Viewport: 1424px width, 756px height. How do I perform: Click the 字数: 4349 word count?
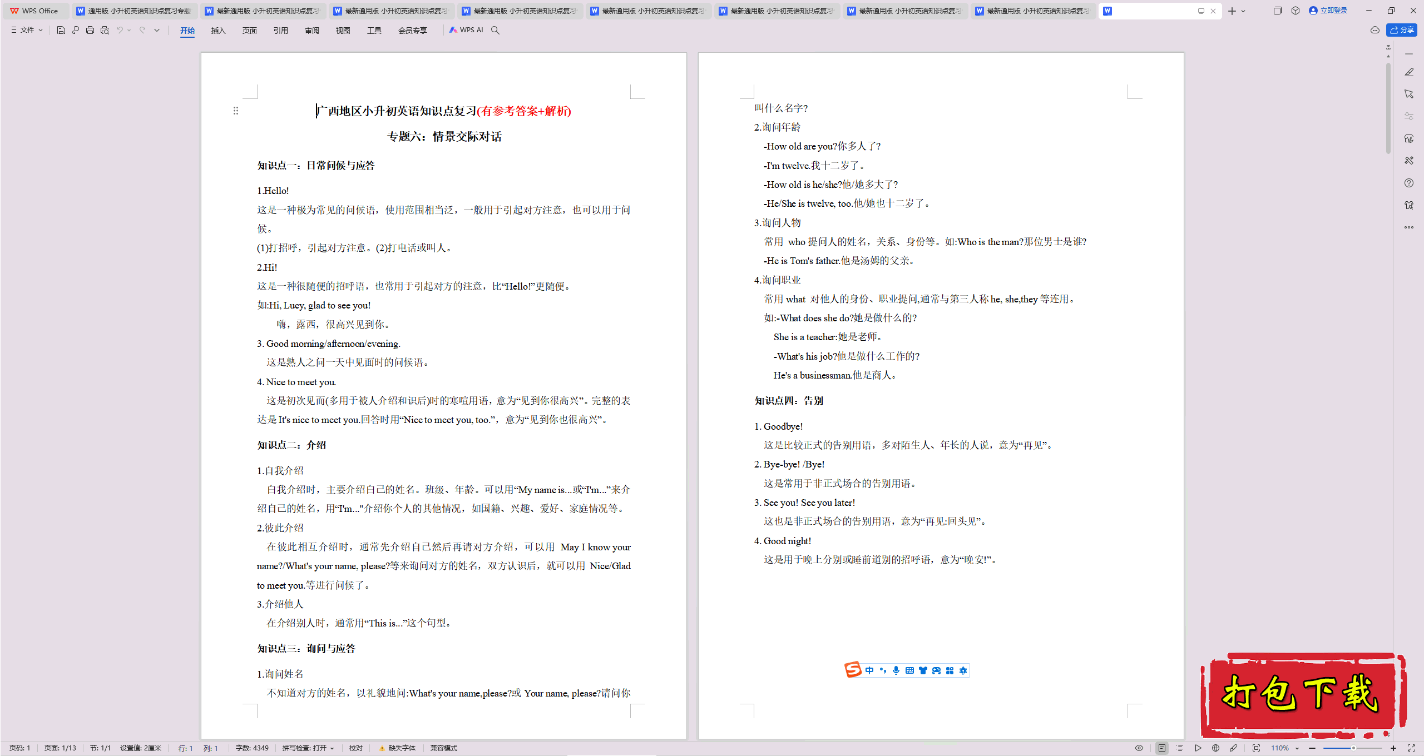[x=252, y=748]
